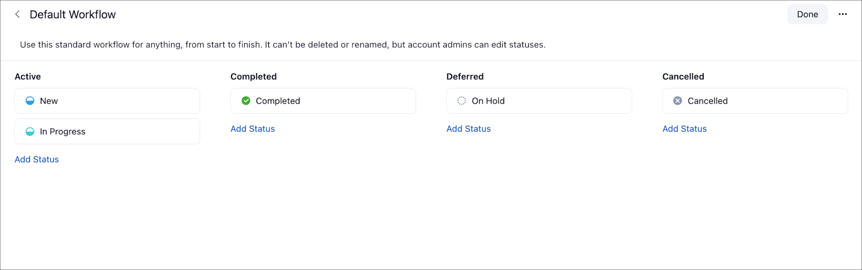Click the back arrow beside Default Workflow
The image size is (862, 270).
pyautogui.click(x=17, y=14)
